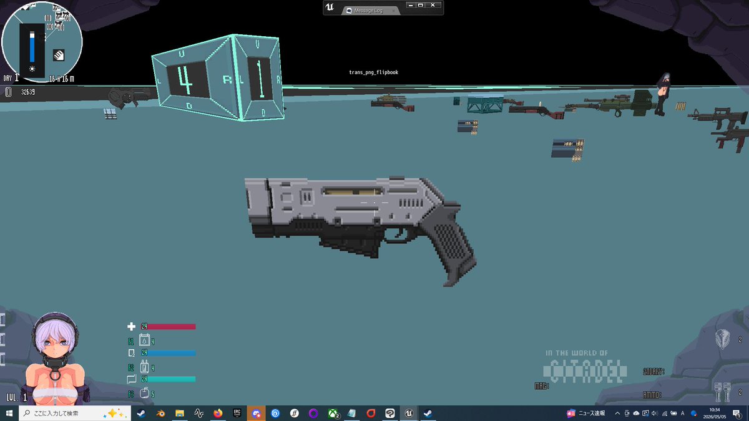The height and width of the screenshot is (421, 749).
Task: Open File Explorer from the taskbar
Action: coord(180,413)
